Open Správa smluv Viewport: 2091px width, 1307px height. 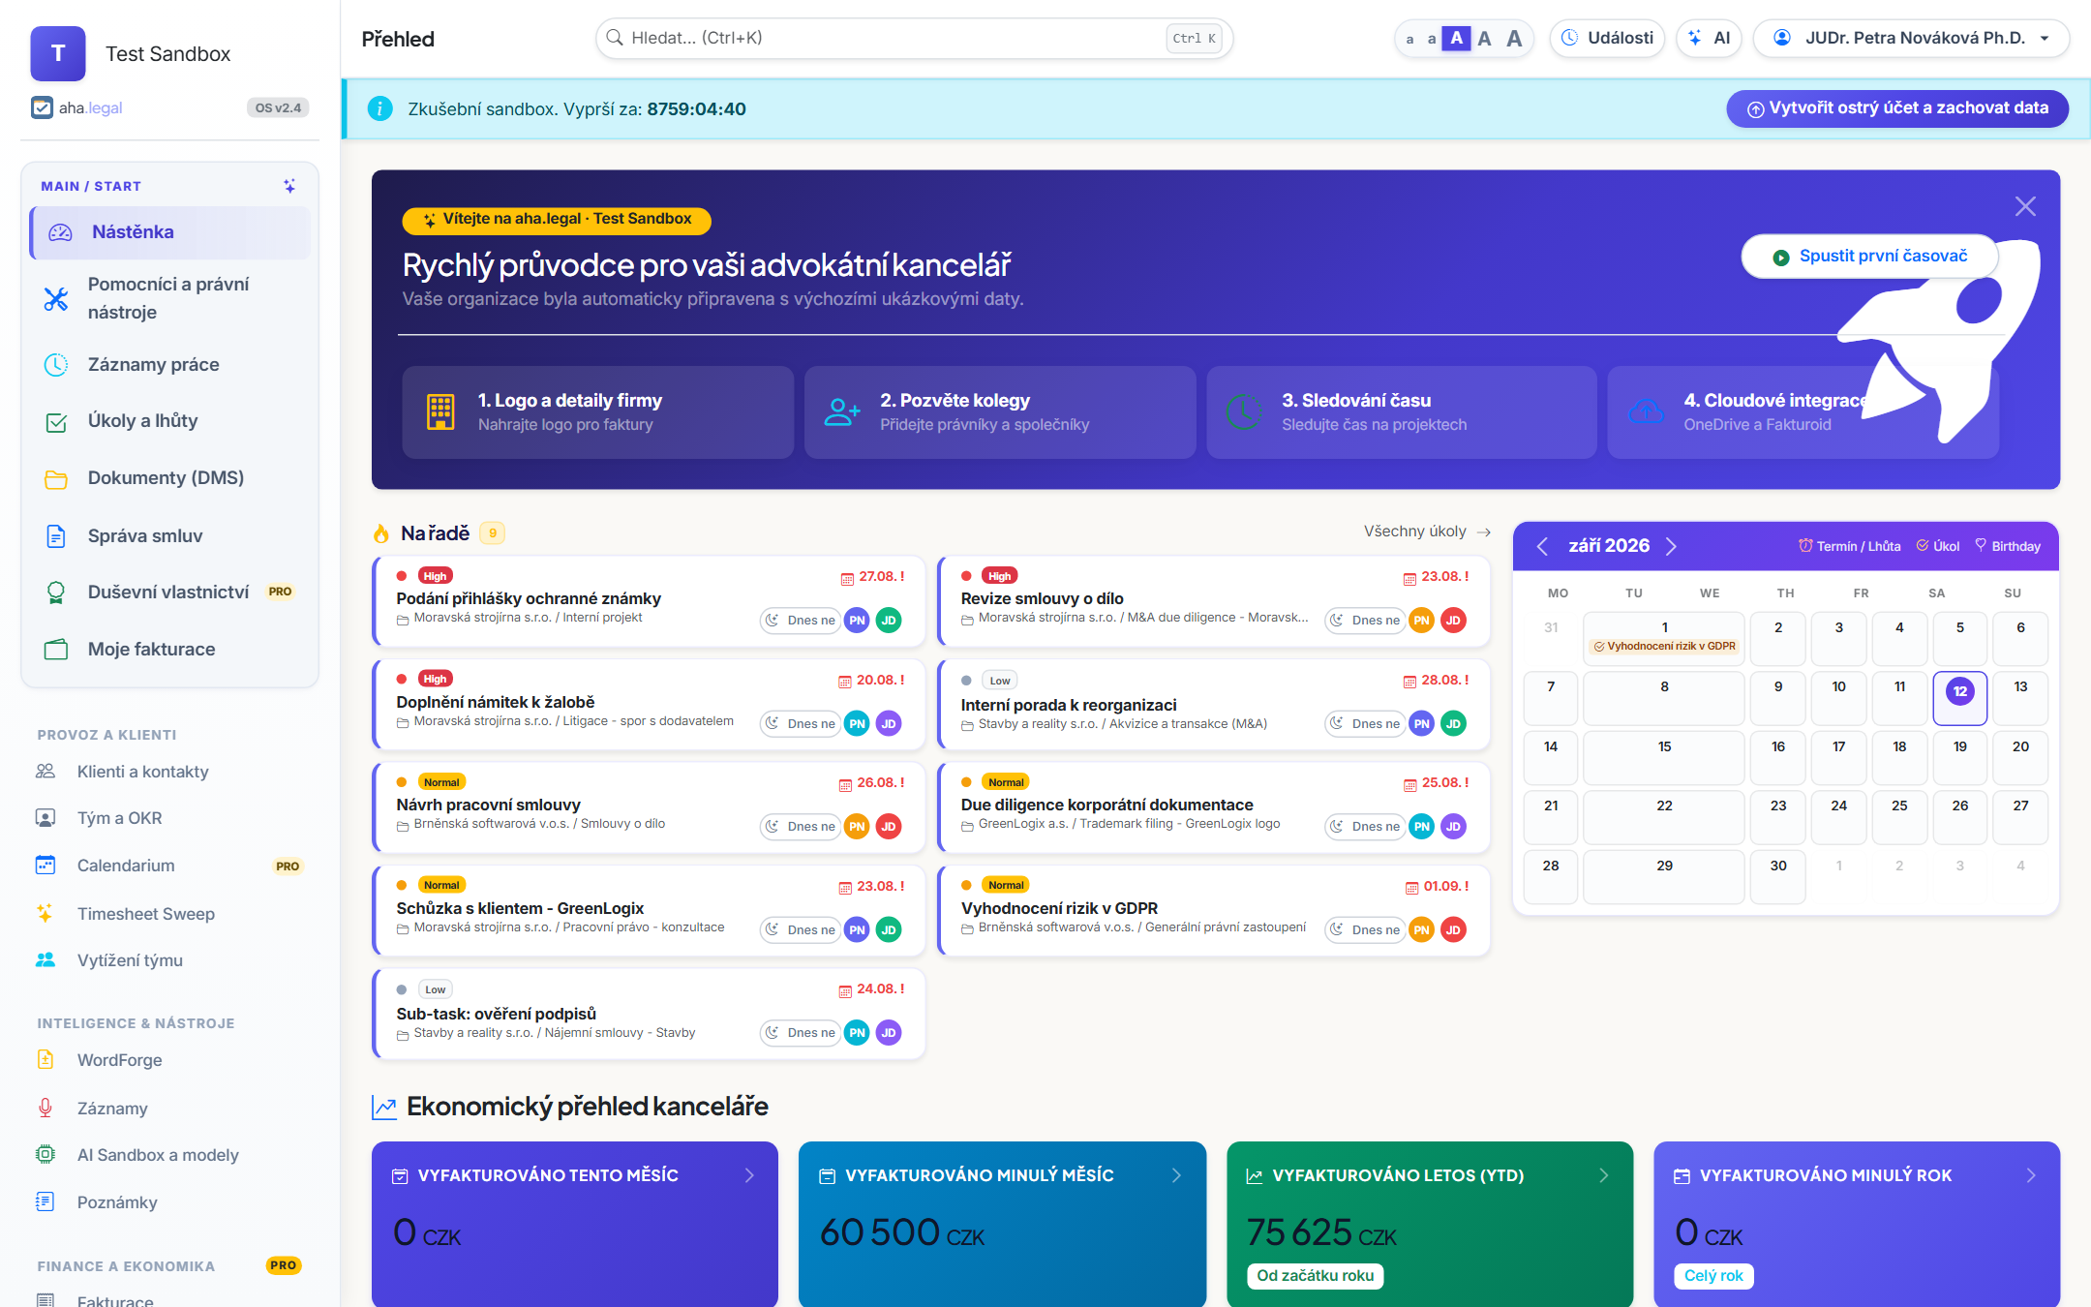pos(170,535)
